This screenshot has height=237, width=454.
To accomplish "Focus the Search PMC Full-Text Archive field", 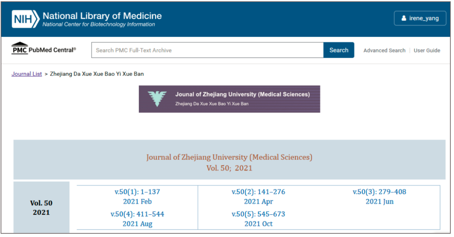I will (x=207, y=50).
